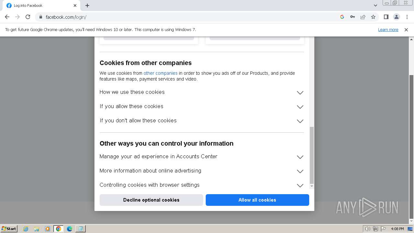Expand "Manage your ad experience in Accounts Center"
The height and width of the screenshot is (233, 414).
(300, 157)
